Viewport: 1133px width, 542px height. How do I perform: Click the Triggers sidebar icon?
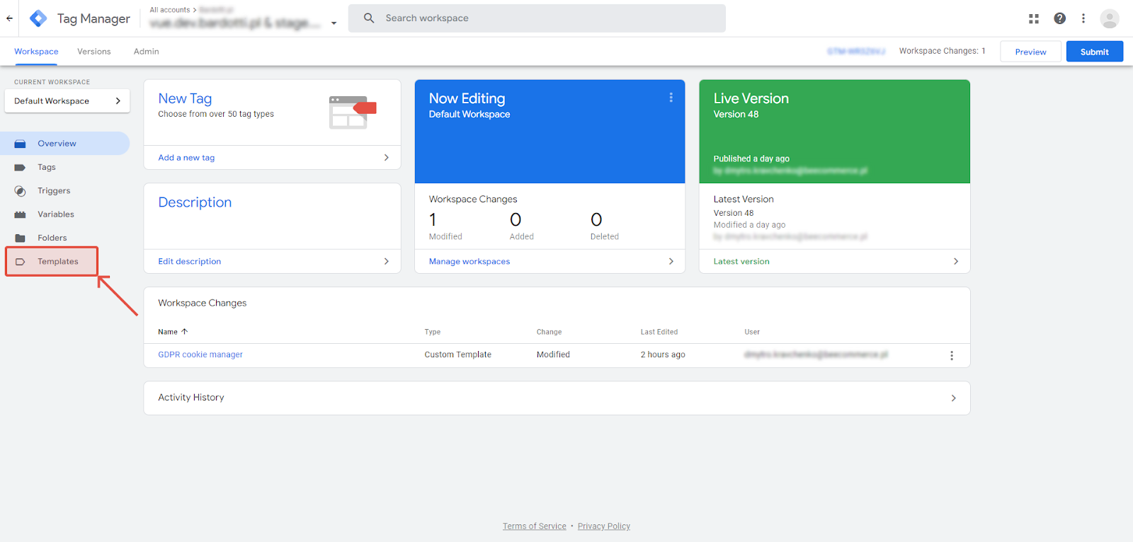pyautogui.click(x=21, y=191)
